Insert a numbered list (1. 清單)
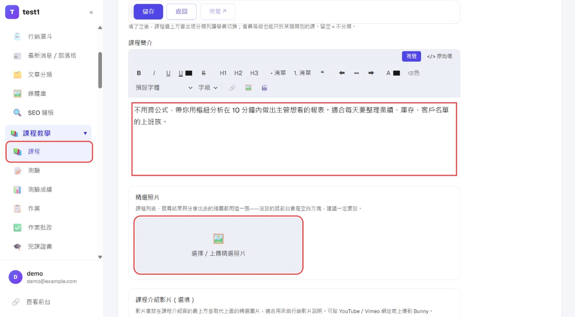 302,73
